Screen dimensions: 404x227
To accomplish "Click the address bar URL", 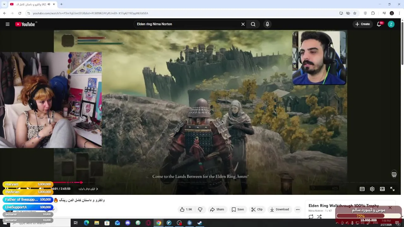I will (90, 13).
